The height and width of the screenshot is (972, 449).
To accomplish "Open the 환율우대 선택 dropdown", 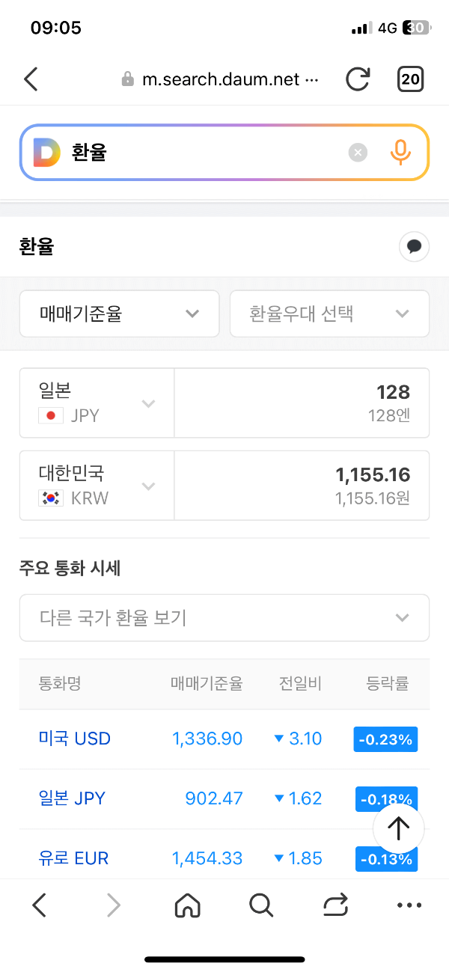I will (329, 314).
